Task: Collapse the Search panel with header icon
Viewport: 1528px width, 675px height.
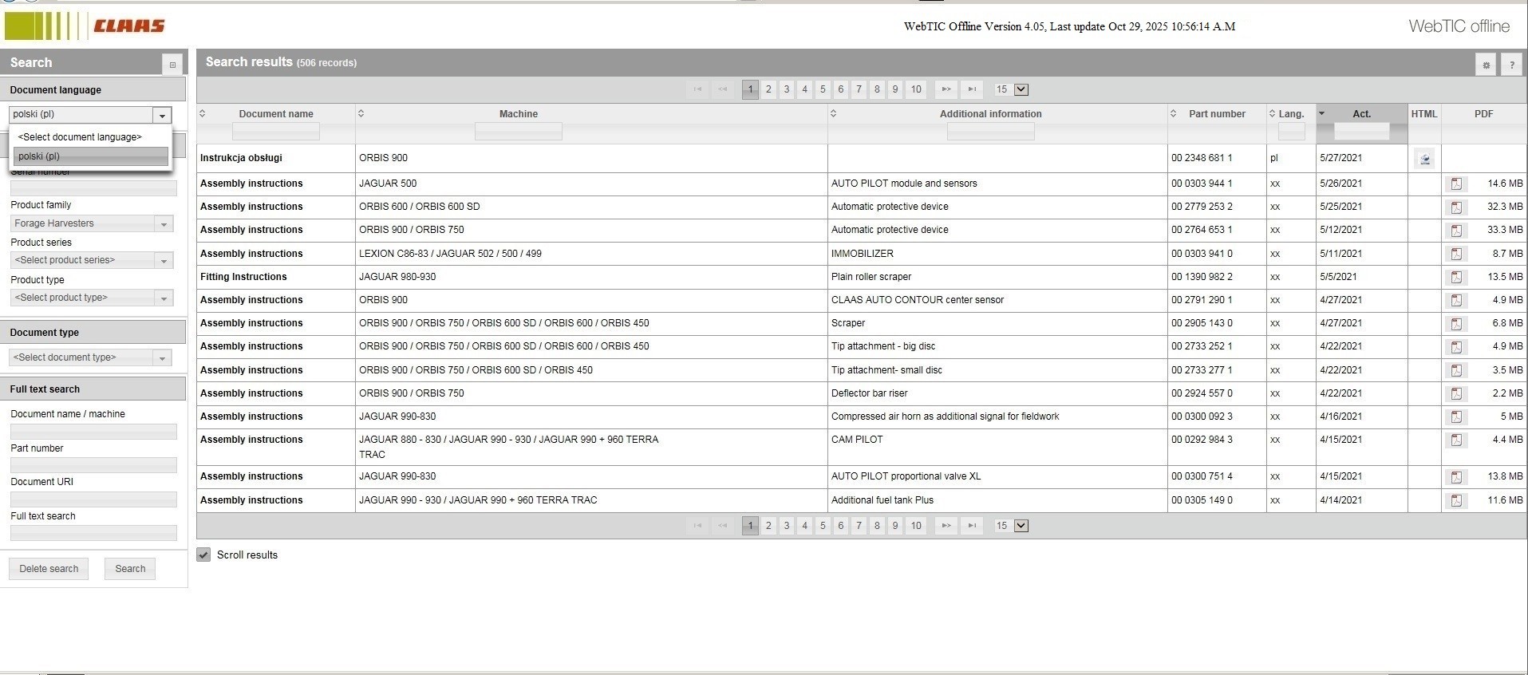Action: click(x=172, y=65)
